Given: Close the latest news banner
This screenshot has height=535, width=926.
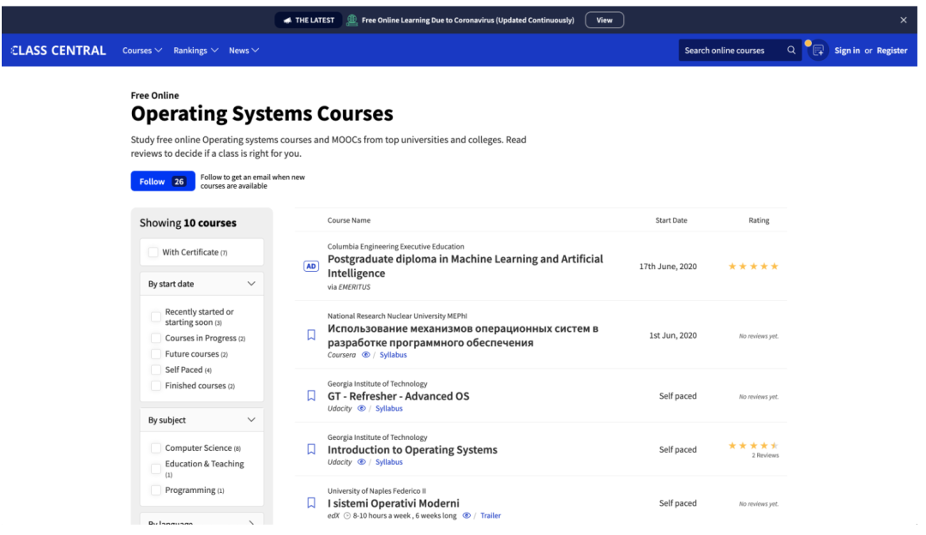Looking at the screenshot, I should click(x=903, y=20).
